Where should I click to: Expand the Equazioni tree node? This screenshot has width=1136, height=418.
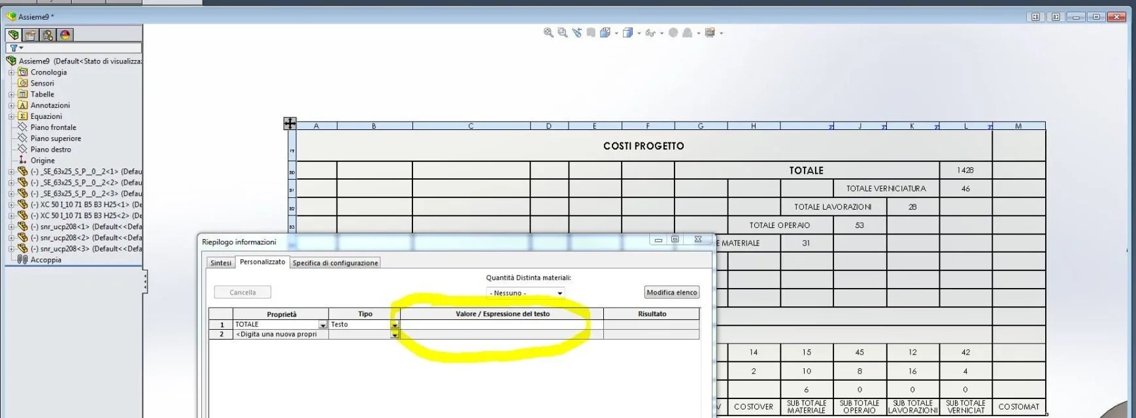click(x=11, y=116)
